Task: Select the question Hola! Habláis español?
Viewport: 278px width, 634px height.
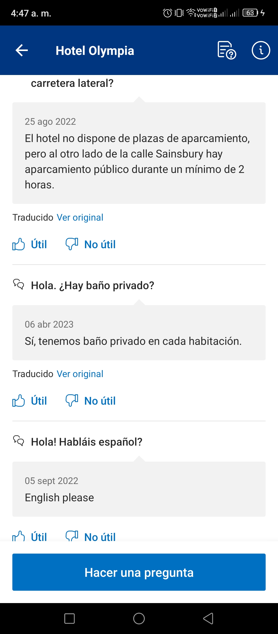Action: tap(86, 442)
